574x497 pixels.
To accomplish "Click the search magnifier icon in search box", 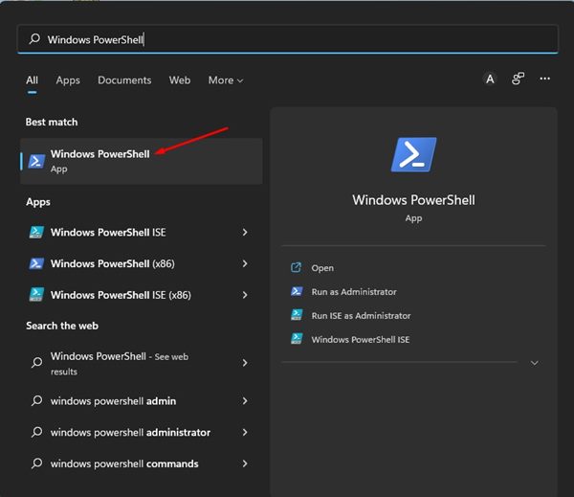I will [34, 38].
